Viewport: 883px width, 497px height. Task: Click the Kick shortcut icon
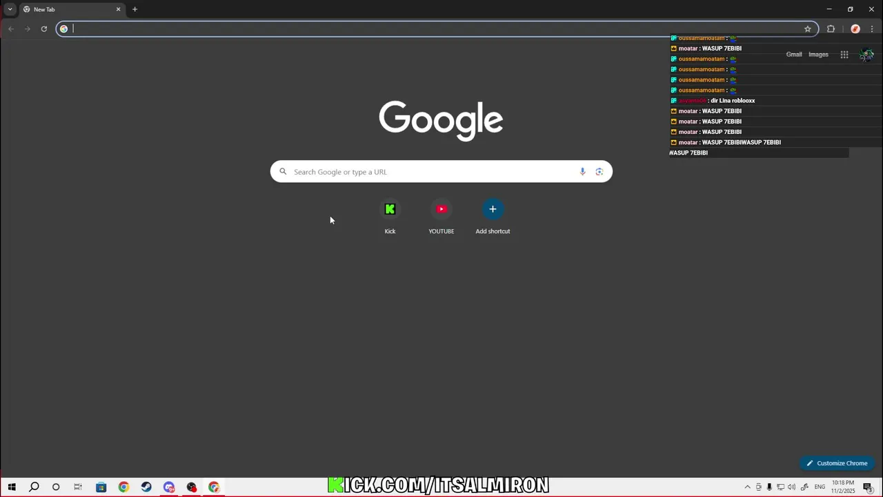click(x=390, y=209)
